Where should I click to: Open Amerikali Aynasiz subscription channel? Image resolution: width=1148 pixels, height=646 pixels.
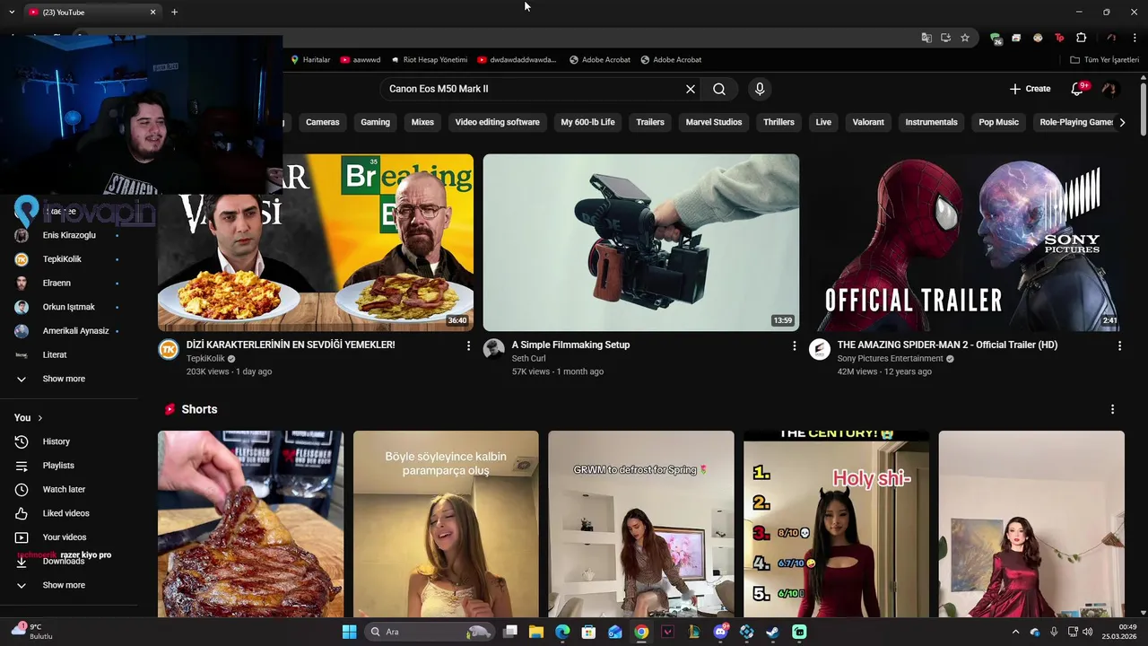coord(68,331)
